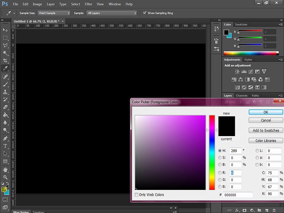Select the Zoom tool
Viewport: 284px width, 213px height.
pyautogui.click(x=5, y=177)
